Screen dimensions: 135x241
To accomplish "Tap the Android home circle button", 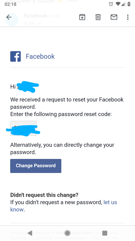I will click(x=67, y=233).
